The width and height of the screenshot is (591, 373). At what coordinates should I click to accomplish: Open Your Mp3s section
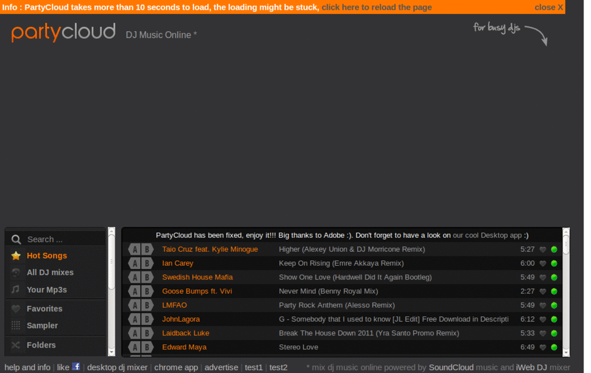[x=47, y=290]
